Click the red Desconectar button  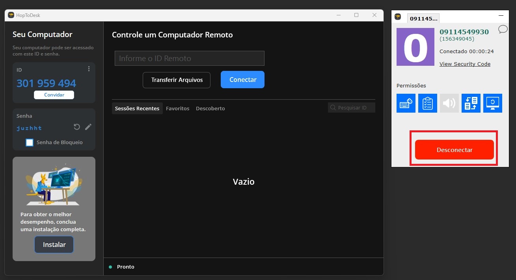pos(454,150)
